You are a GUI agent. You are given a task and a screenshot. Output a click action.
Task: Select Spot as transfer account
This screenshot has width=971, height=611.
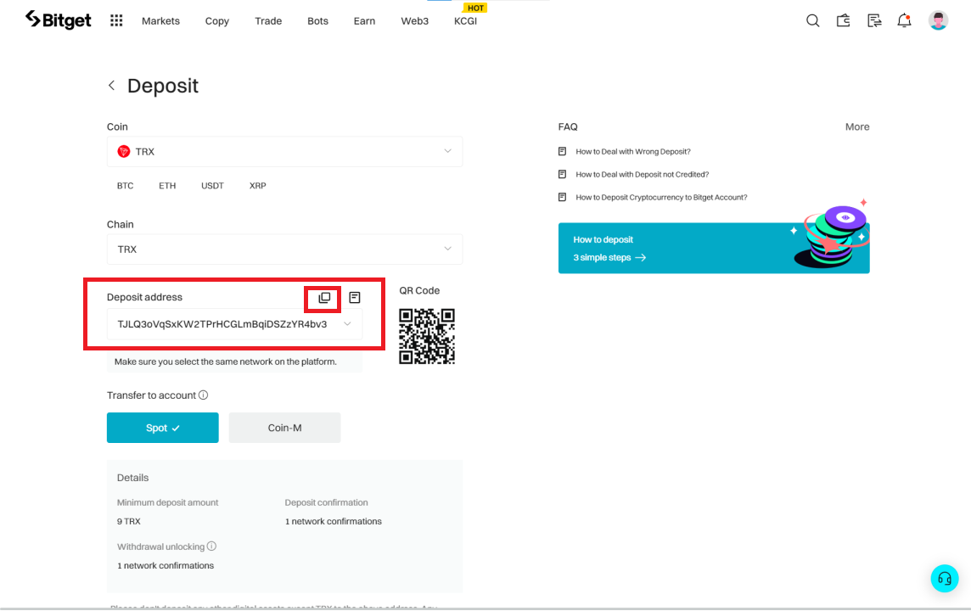162,428
